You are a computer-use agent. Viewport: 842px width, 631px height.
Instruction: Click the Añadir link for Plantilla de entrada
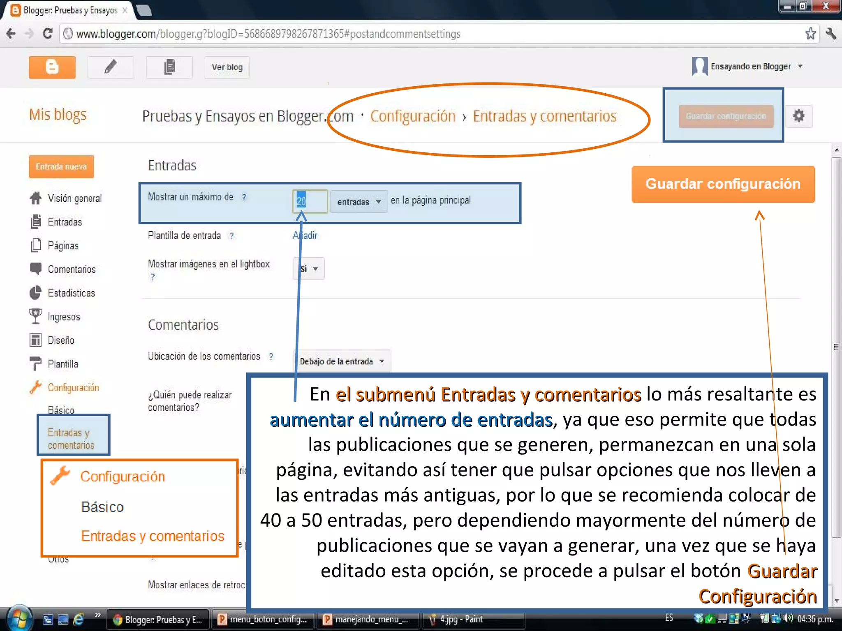305,235
